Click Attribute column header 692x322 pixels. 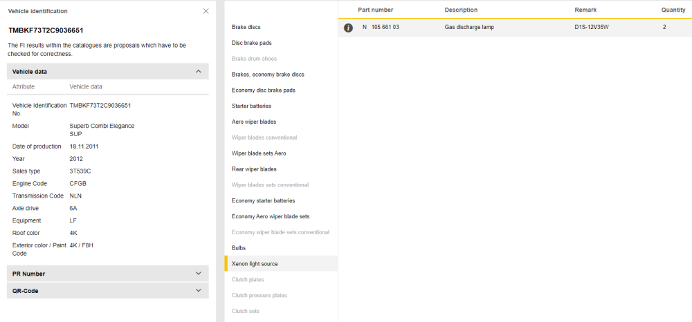tap(24, 87)
